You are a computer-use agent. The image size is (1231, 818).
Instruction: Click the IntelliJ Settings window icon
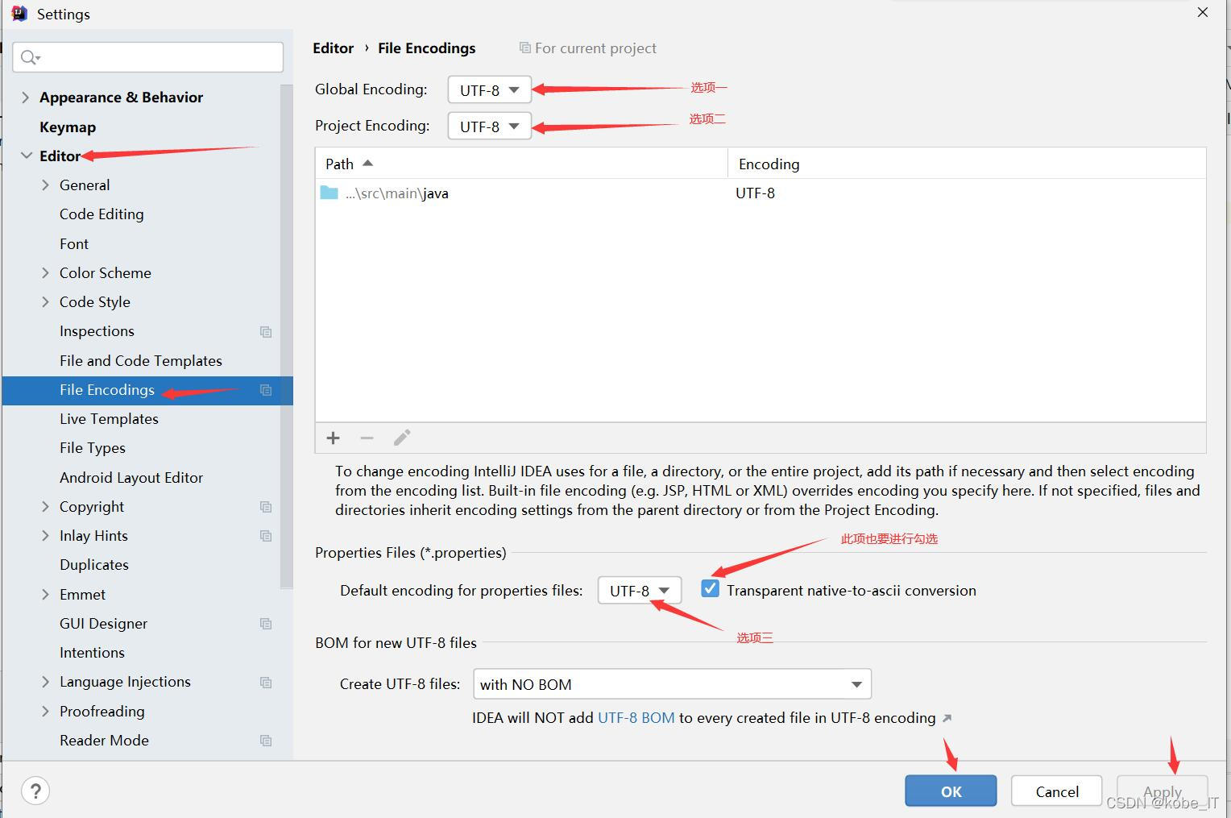[x=19, y=14]
